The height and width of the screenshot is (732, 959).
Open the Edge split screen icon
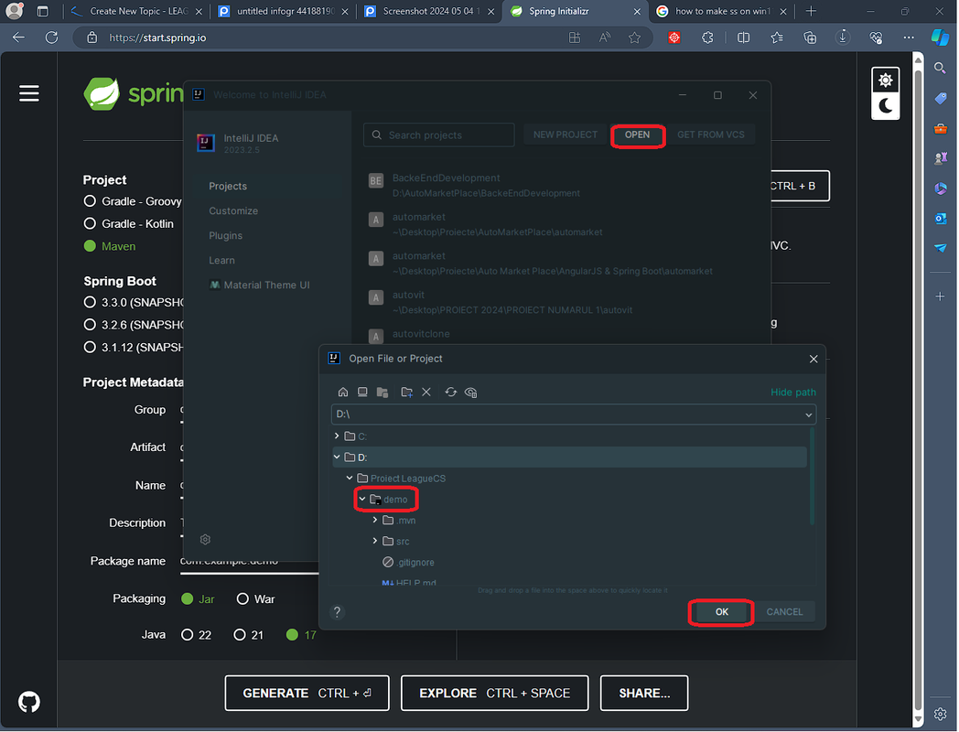point(744,38)
